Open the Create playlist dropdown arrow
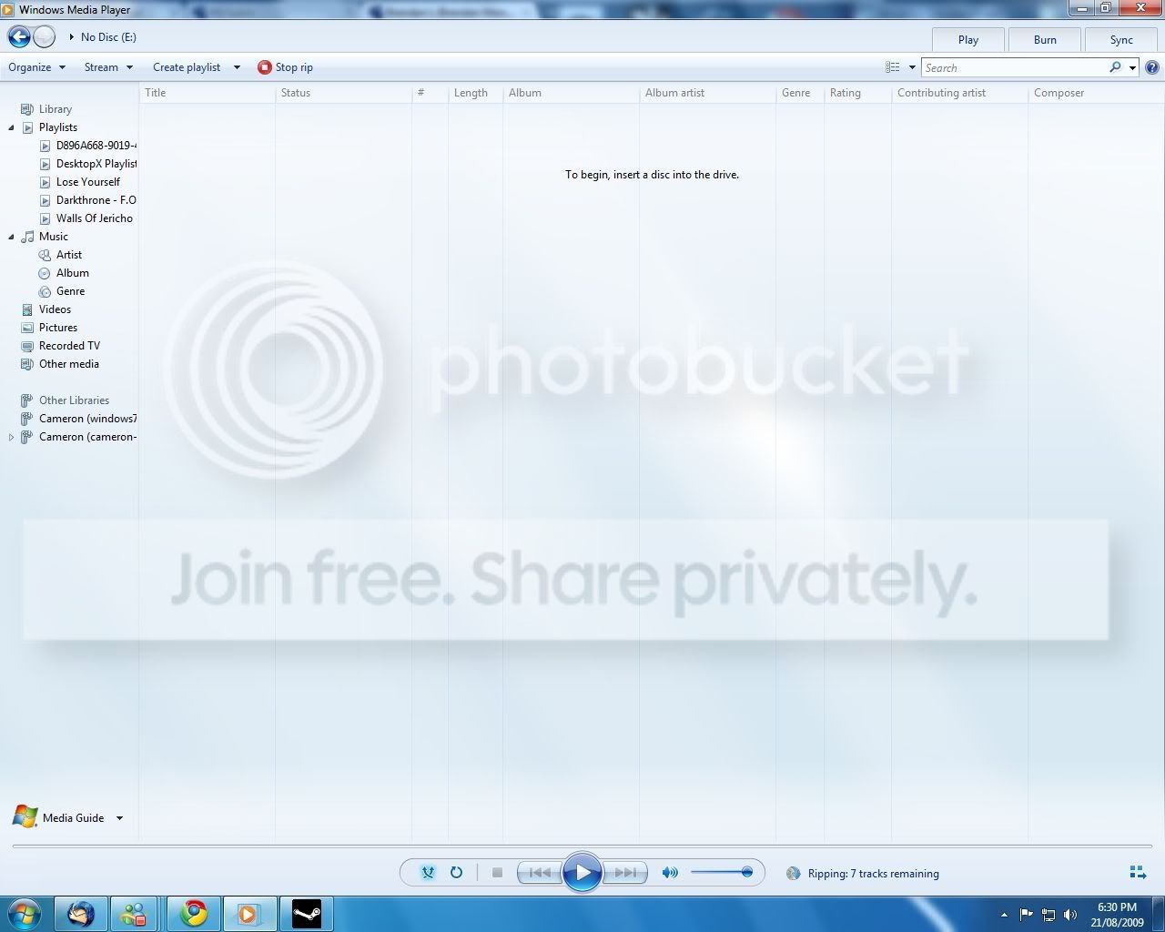Viewport: 1165px width, 932px height. click(x=237, y=67)
